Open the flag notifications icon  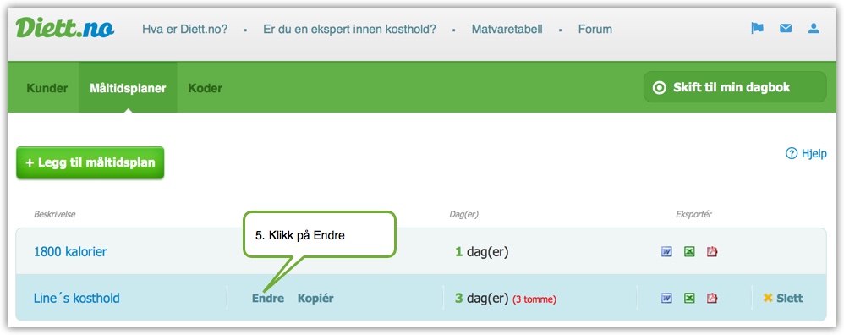tap(758, 28)
